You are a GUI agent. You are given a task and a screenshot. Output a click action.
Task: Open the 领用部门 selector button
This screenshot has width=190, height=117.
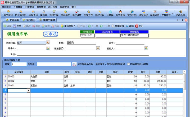[x=98, y=48]
